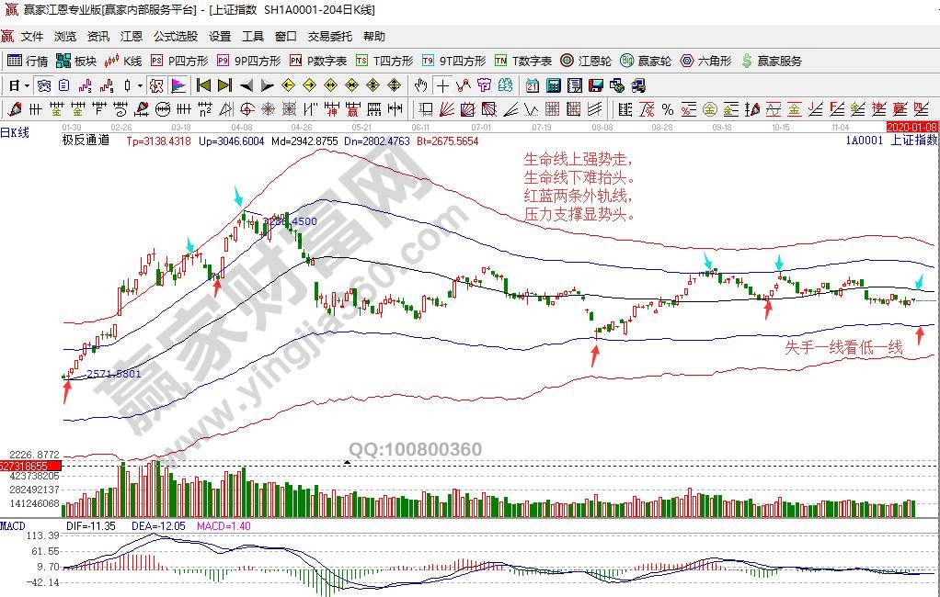The height and width of the screenshot is (597, 940).
Task: Click the calculator icon in toolbar
Action: click(553, 85)
